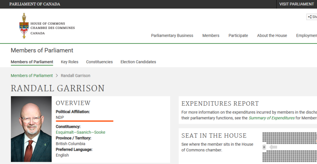Image resolution: width=317 pixels, height=164 pixels.
Task: Click the Parliament of Canada header link
Action: 34,4
